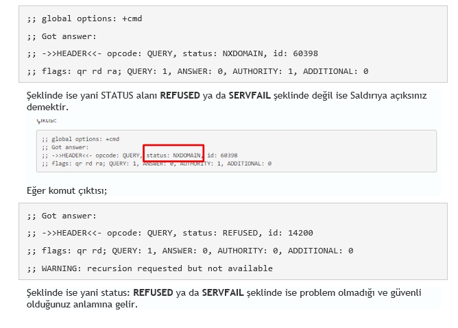Click the ';; Got answer:' line in top code block

pyautogui.click(x=62, y=36)
